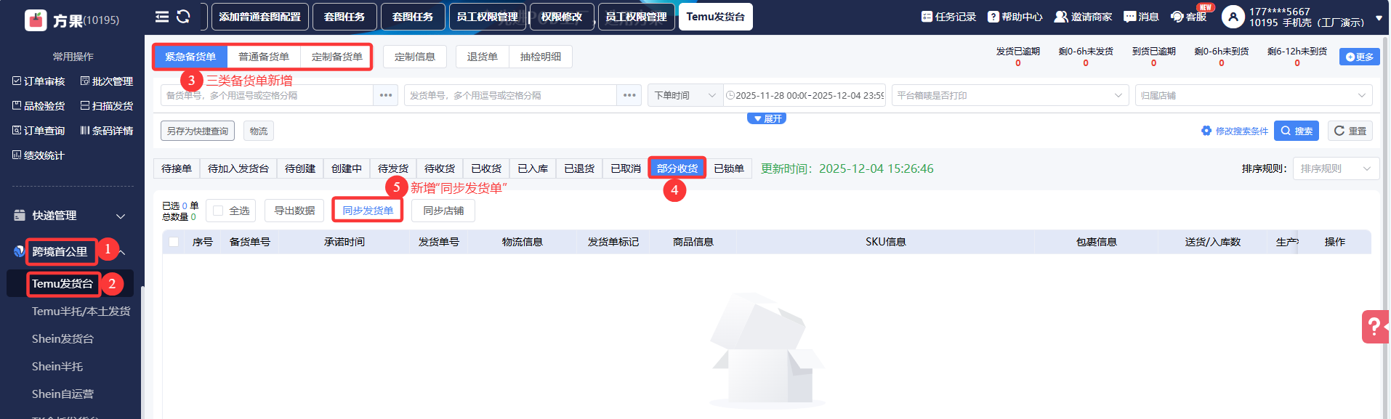
Task: Click the ellipsis button beside 发货单号 field
Action: click(x=629, y=95)
